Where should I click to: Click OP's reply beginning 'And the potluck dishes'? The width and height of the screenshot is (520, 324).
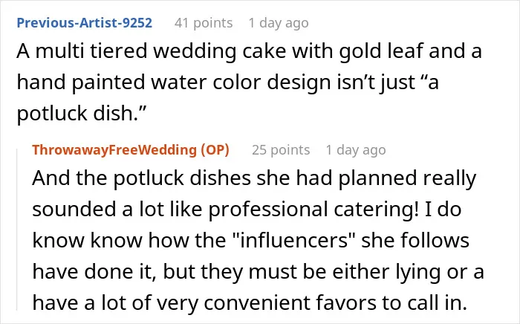pyautogui.click(x=258, y=241)
